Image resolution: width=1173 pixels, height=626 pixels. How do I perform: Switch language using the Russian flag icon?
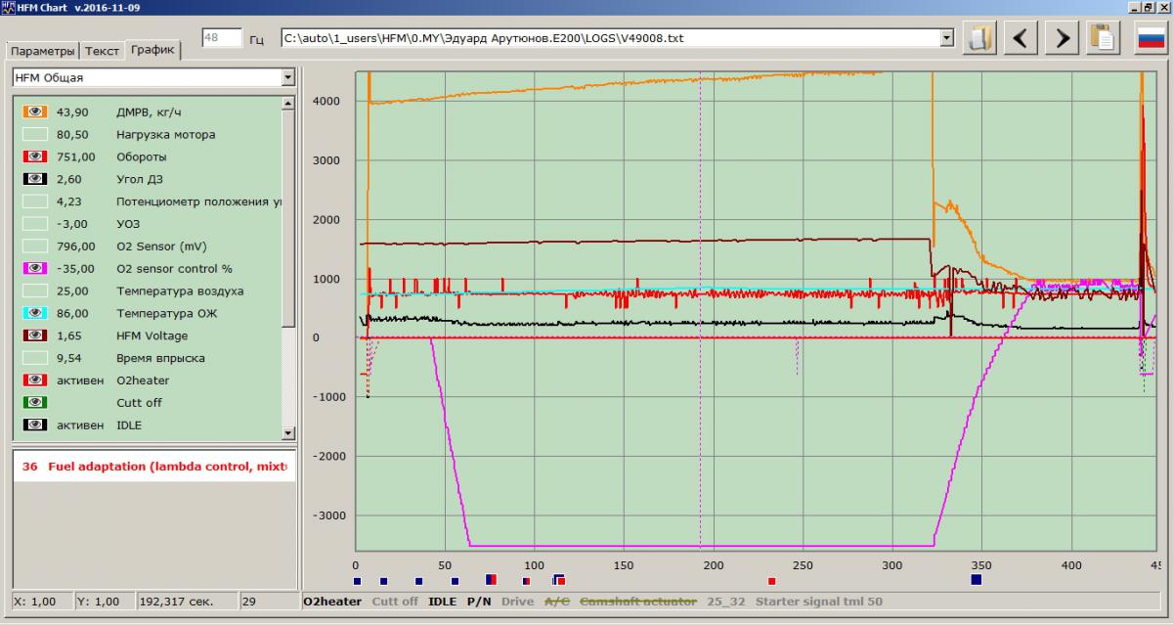[x=1151, y=38]
